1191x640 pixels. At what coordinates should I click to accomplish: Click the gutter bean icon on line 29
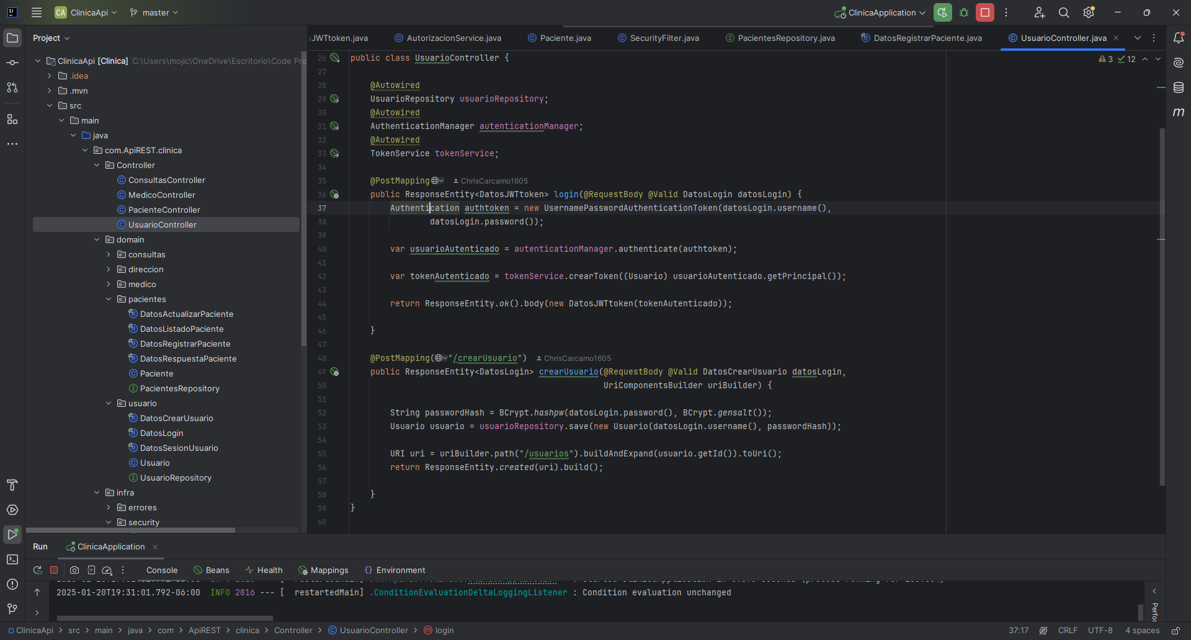click(334, 99)
